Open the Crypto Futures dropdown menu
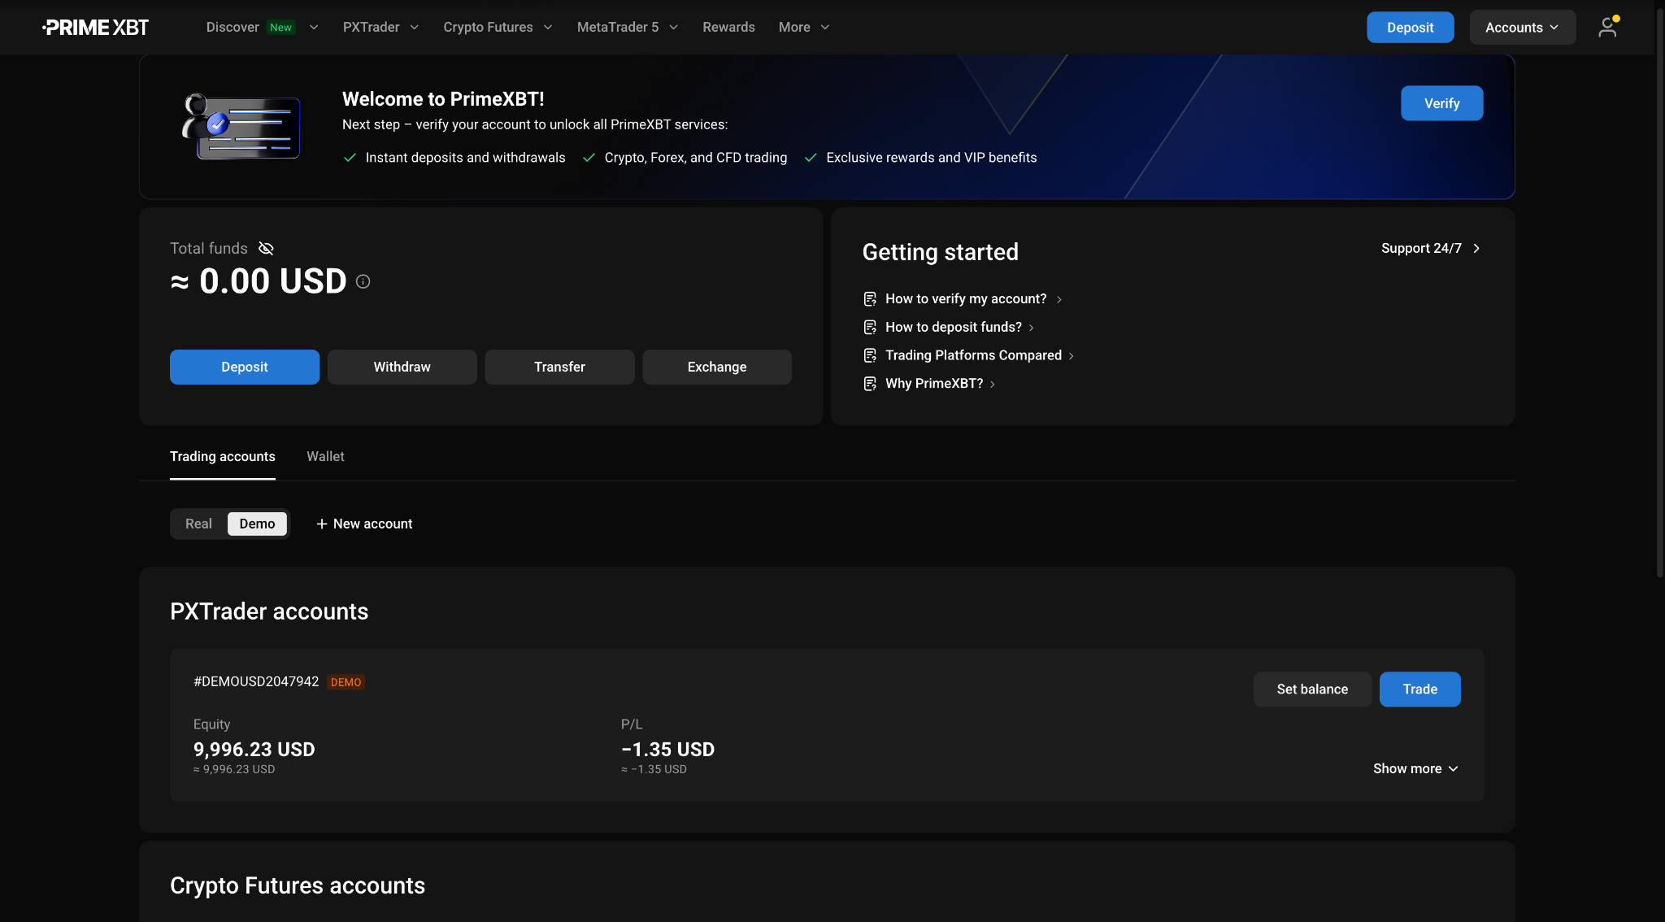This screenshot has width=1665, height=922. click(498, 28)
